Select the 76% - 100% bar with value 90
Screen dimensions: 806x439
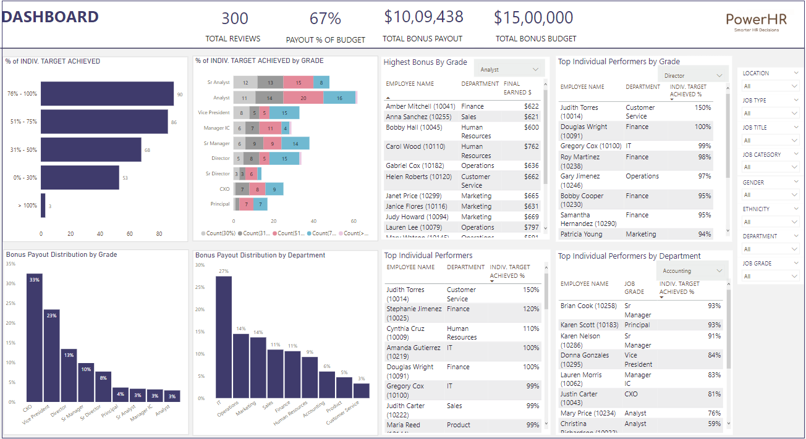(x=108, y=94)
